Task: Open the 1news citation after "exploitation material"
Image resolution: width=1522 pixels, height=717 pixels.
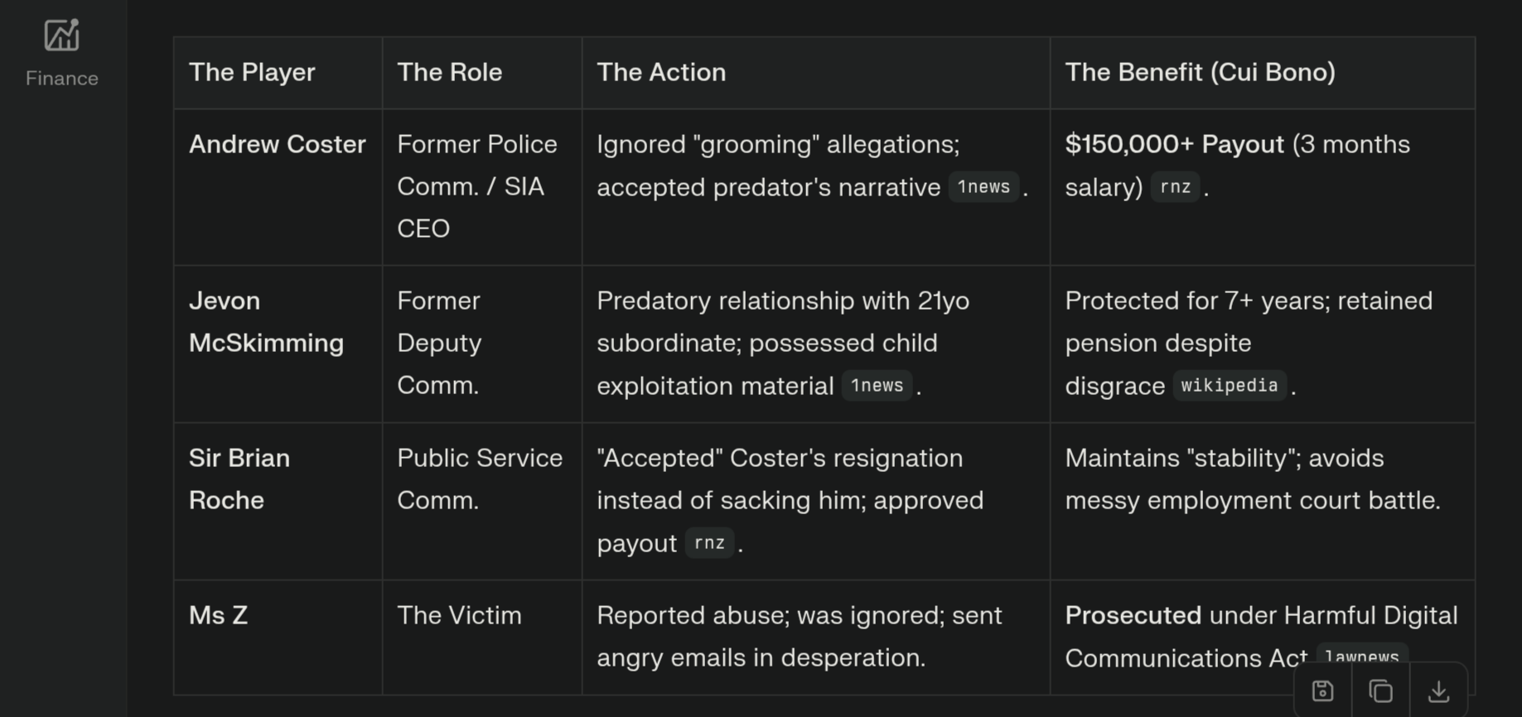Action: (x=877, y=386)
